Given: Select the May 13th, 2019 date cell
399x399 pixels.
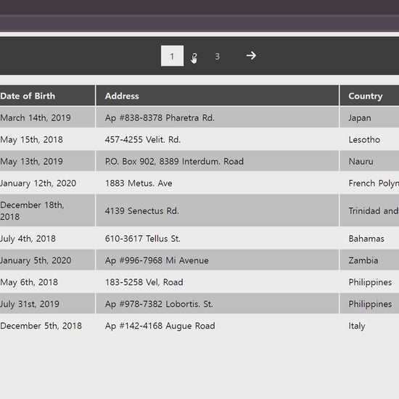Looking at the screenshot, I should point(47,161).
